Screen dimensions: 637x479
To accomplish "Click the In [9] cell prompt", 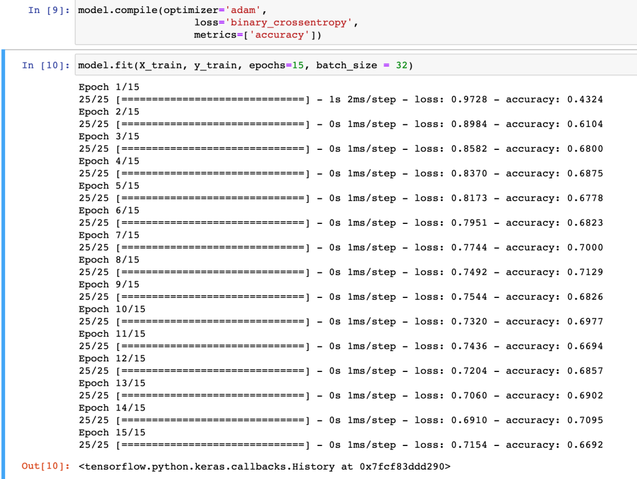I will click(x=50, y=11).
